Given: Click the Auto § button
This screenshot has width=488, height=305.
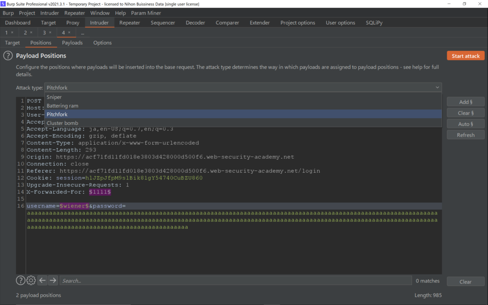Looking at the screenshot, I should [466, 124].
